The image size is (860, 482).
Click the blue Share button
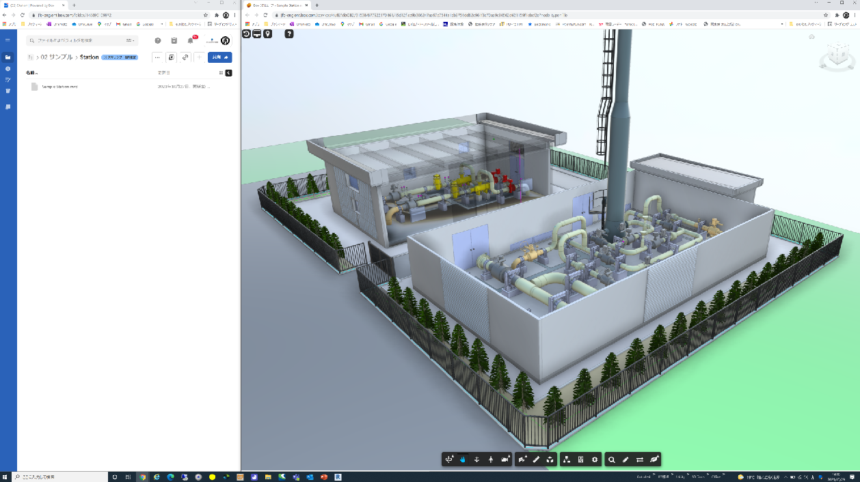coord(219,57)
